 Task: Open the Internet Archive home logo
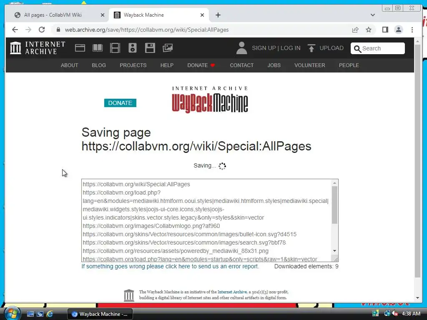click(x=38, y=48)
